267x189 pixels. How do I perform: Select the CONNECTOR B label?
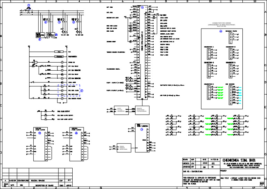tap(230, 47)
